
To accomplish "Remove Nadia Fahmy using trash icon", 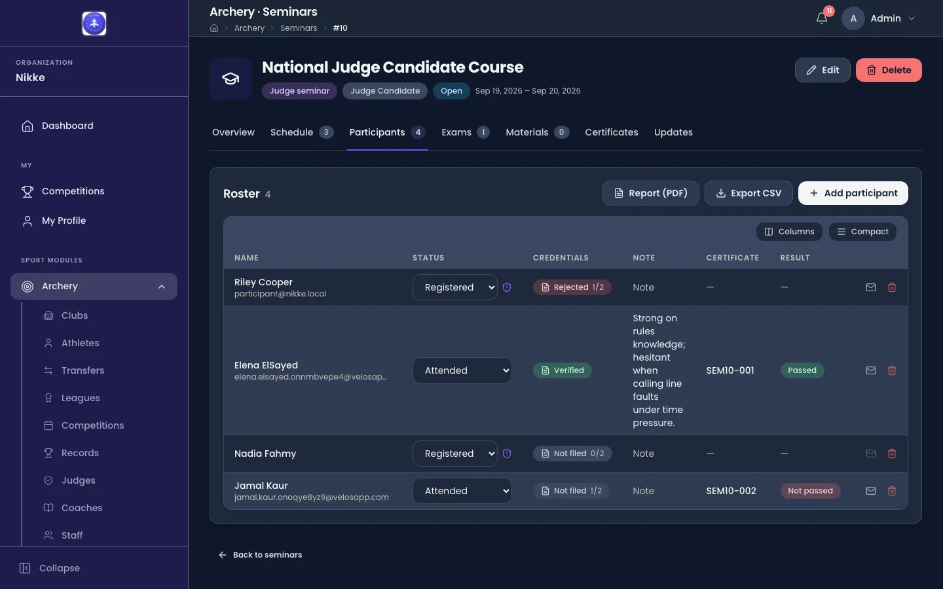I will point(892,454).
